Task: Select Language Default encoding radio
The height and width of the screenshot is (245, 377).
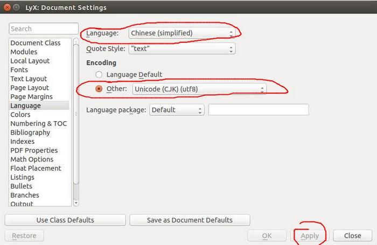Action: [99, 74]
